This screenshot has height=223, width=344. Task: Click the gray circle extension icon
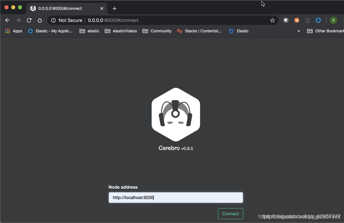[x=286, y=21]
